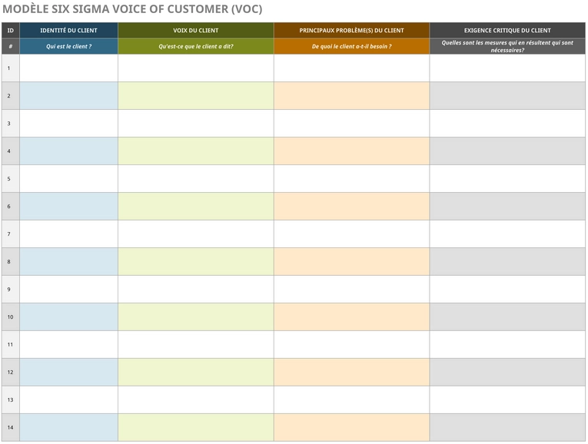Select row number 5 cell
The height and width of the screenshot is (444, 588).
pyautogui.click(x=11, y=179)
